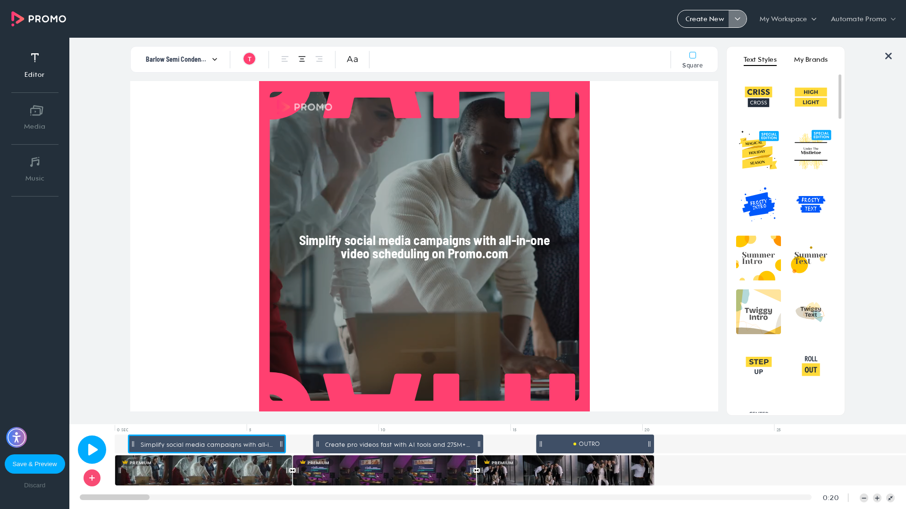Apply the Criss Cross text style
This screenshot has width=906, height=509.
tap(758, 97)
